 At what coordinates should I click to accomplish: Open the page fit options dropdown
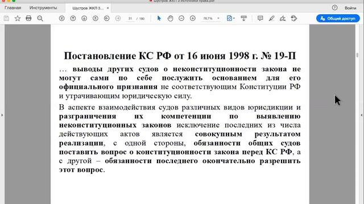click(x=230, y=18)
